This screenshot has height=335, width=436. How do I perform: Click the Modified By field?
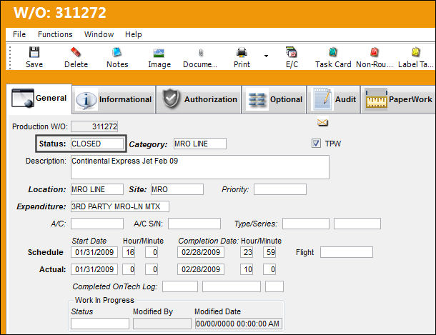(162, 324)
